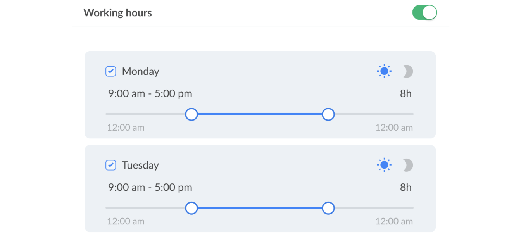Click the Tuesday end time slider handle

(328, 208)
